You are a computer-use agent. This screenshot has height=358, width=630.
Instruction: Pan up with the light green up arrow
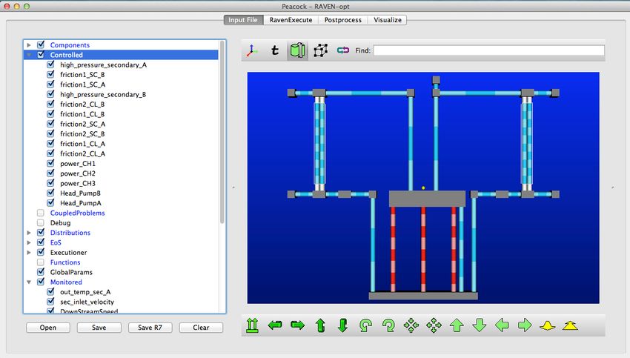457,325
